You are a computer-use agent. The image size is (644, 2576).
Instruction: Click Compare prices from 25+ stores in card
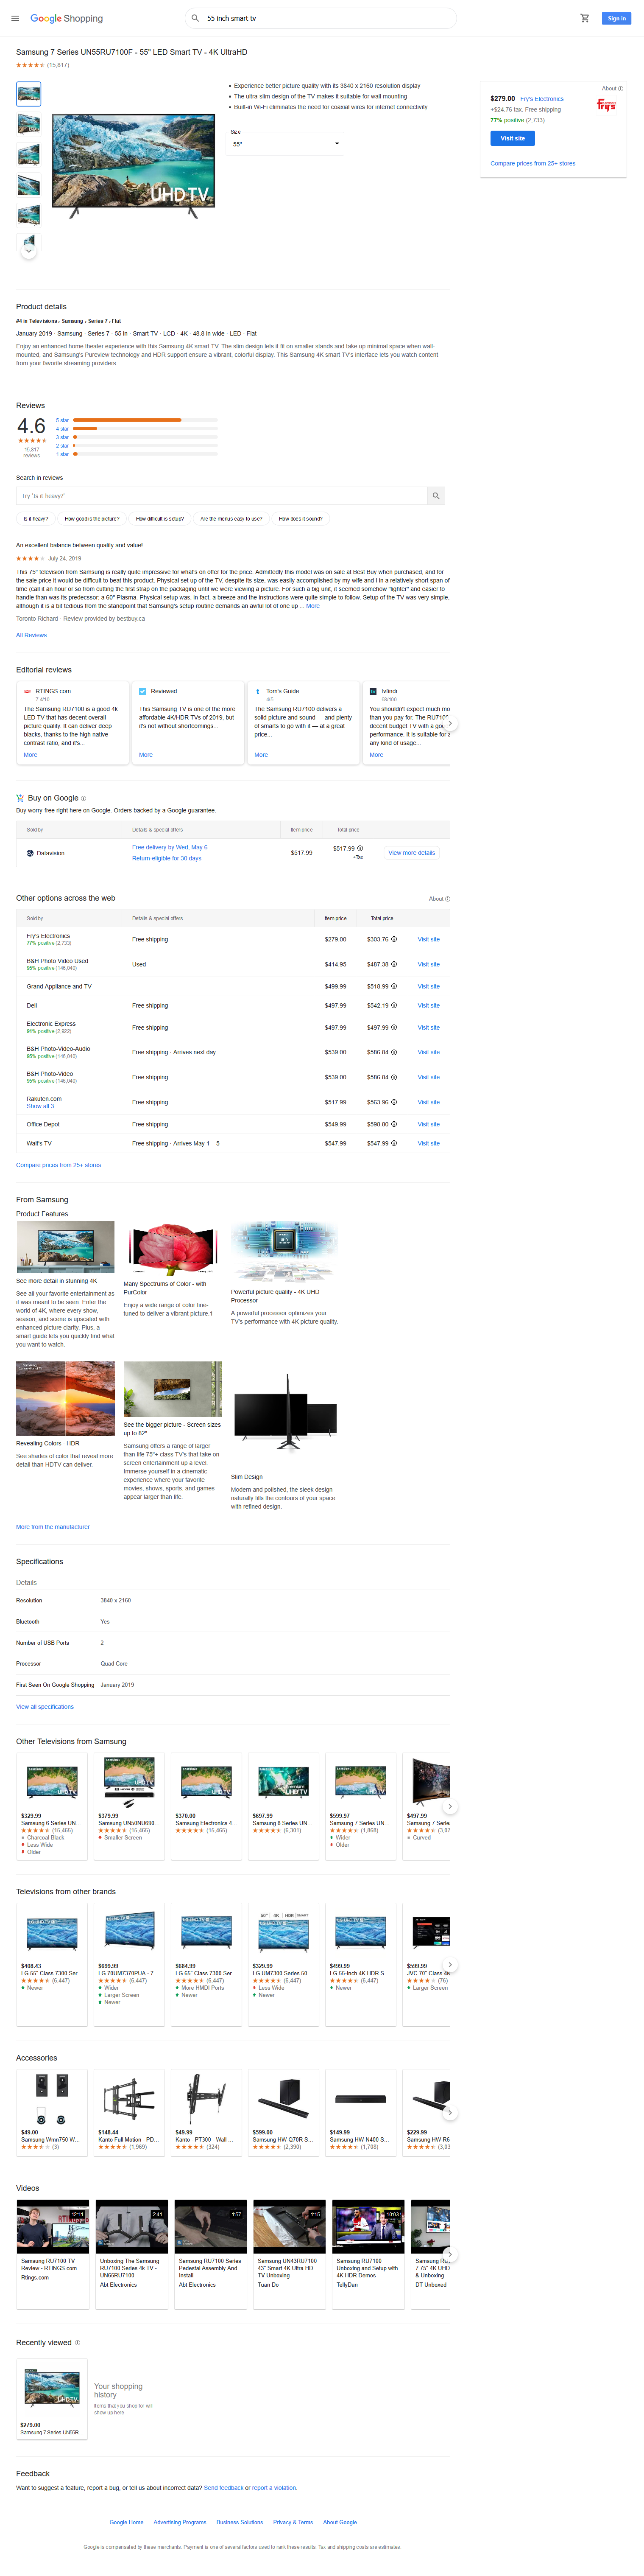pos(532,163)
